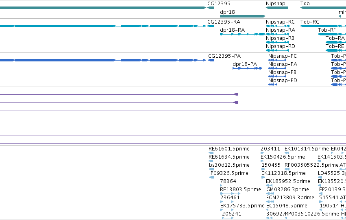Open the RP003510226.5prime EST
This screenshot has height=220, width=346.
[x=312, y=214]
